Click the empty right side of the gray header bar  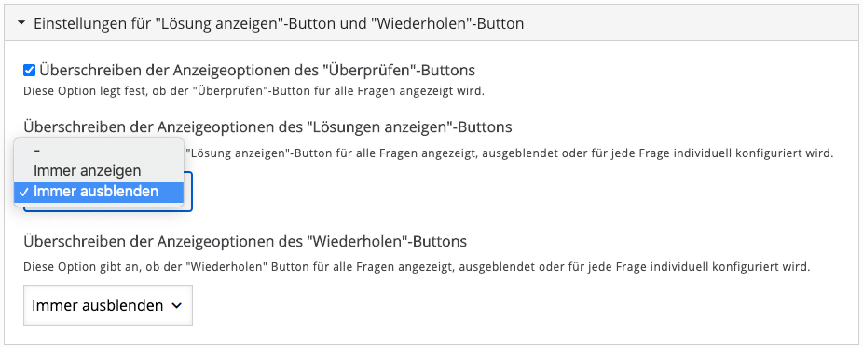[x=688, y=23]
